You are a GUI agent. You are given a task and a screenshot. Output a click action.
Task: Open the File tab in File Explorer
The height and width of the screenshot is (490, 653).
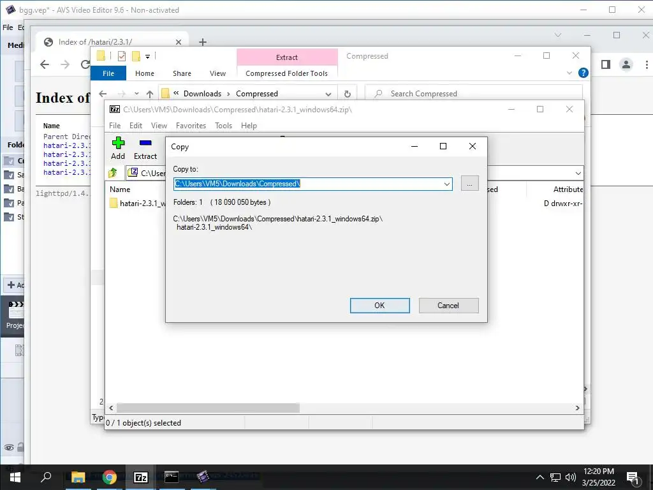click(x=108, y=73)
